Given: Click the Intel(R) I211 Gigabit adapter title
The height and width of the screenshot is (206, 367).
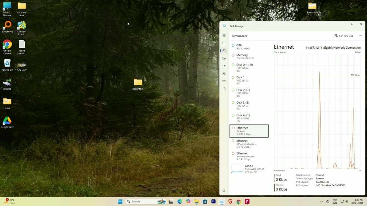Looking at the screenshot, I should (x=333, y=48).
